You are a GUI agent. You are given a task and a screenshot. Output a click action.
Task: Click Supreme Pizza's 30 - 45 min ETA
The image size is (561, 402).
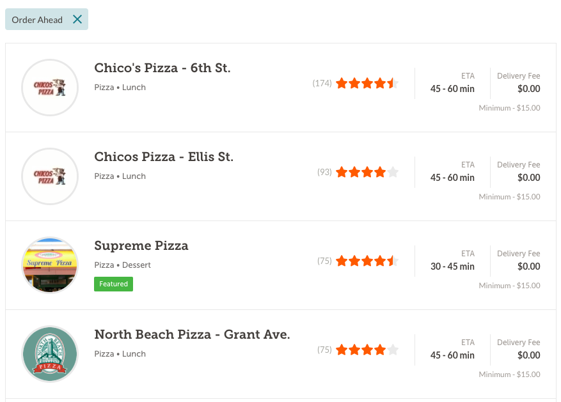click(x=452, y=267)
